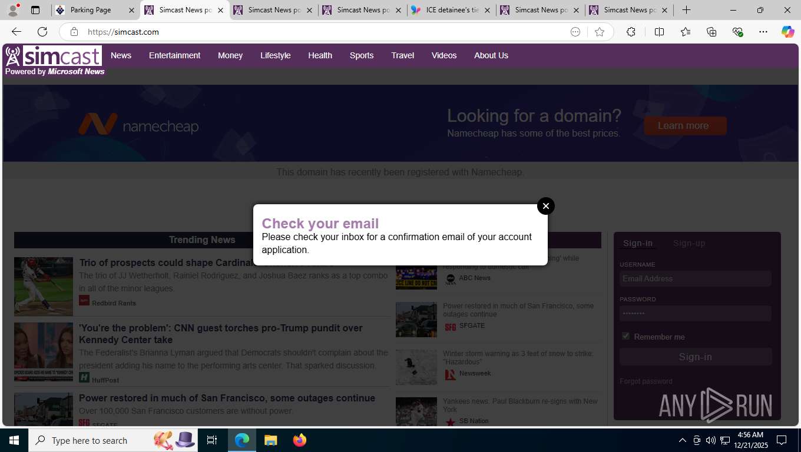Viewport: 801px width, 452px height.
Task: Click the Sign-in submit button
Action: tap(696, 357)
